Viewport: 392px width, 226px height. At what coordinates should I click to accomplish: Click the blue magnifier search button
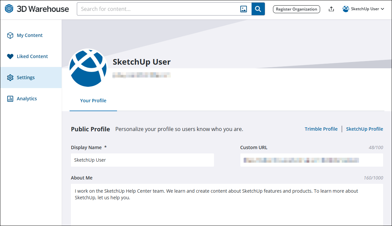pos(258,9)
